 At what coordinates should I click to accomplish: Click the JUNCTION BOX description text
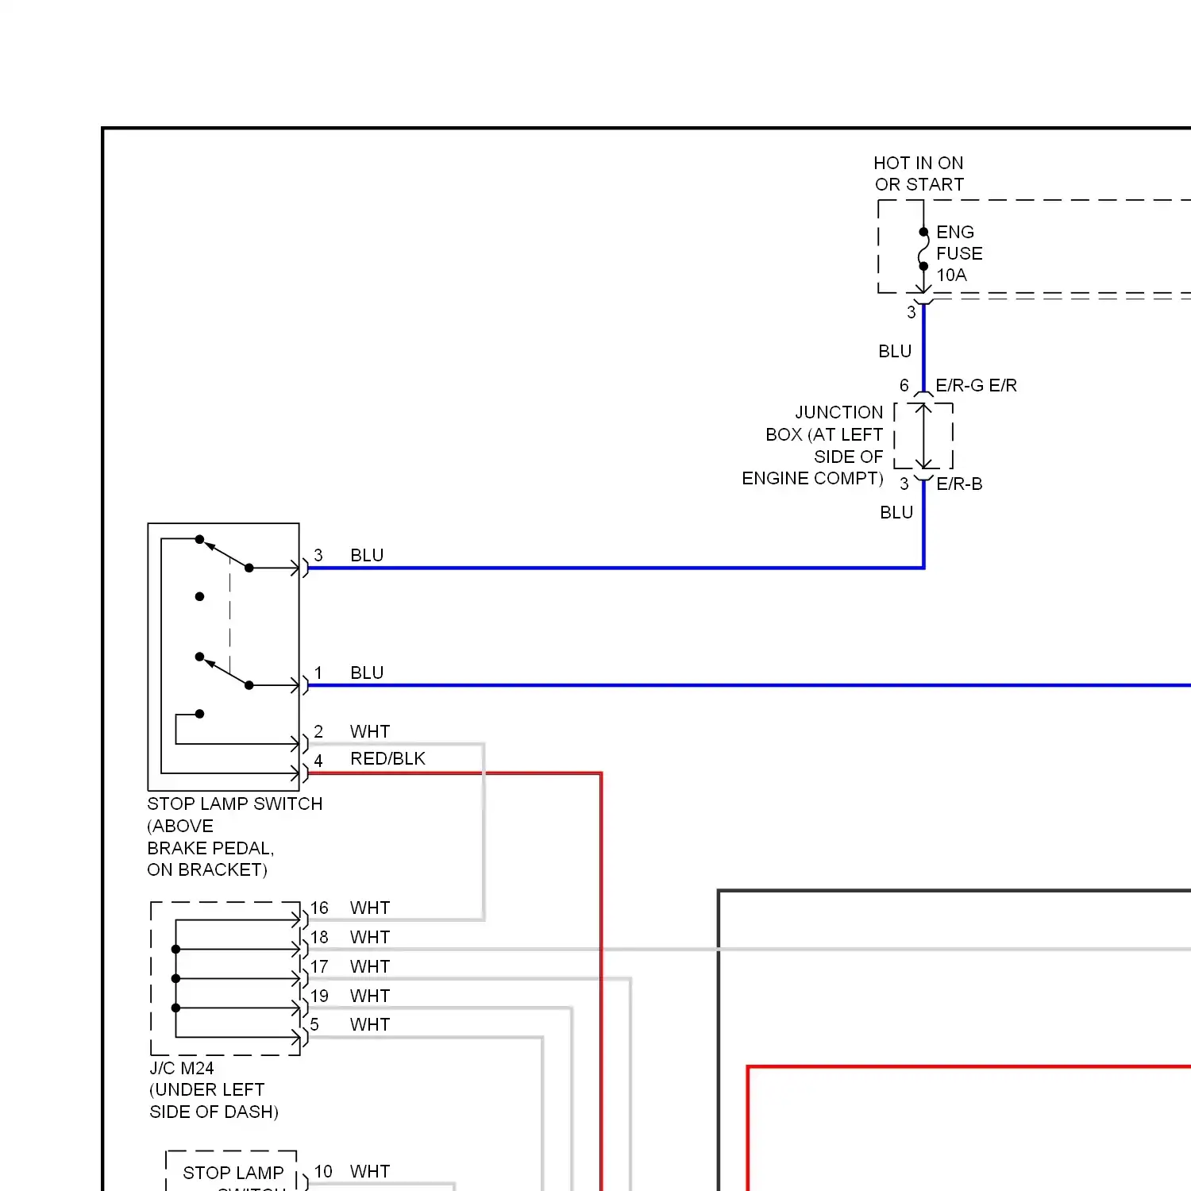click(813, 445)
